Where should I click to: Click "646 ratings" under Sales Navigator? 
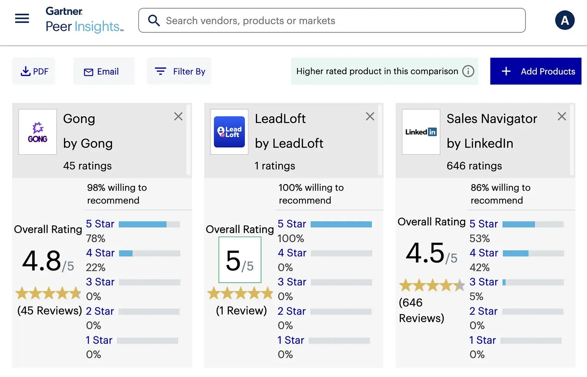coord(474,166)
